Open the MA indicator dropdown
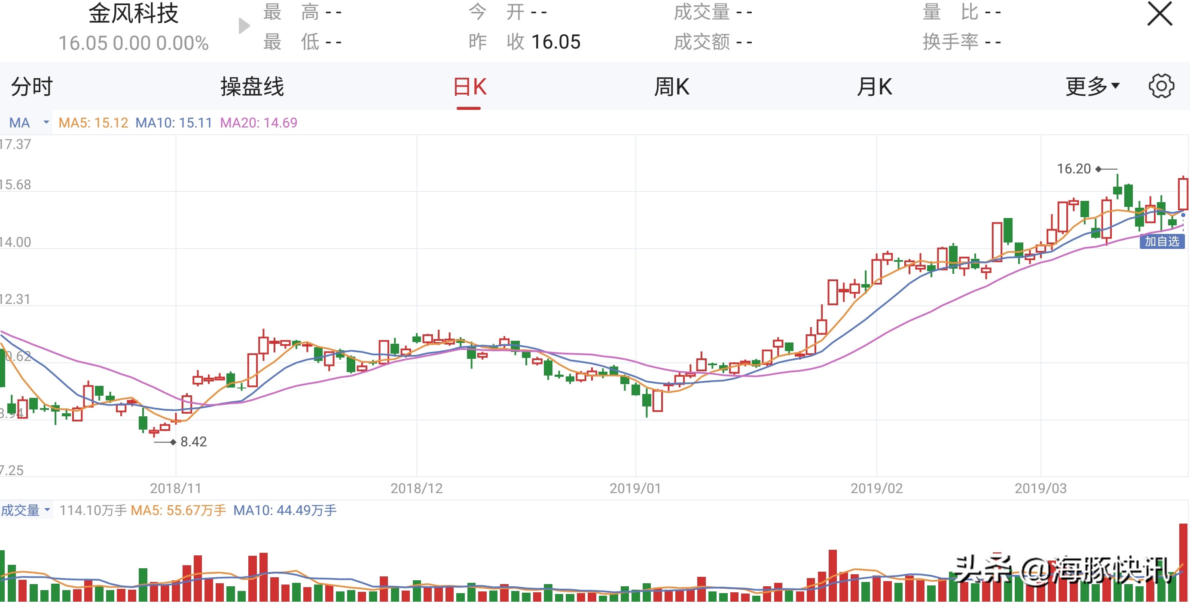The height and width of the screenshot is (603, 1190). pyautogui.click(x=29, y=123)
